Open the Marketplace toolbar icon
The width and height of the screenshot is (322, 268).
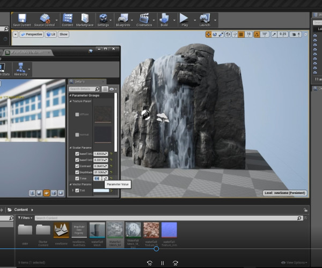(85, 20)
